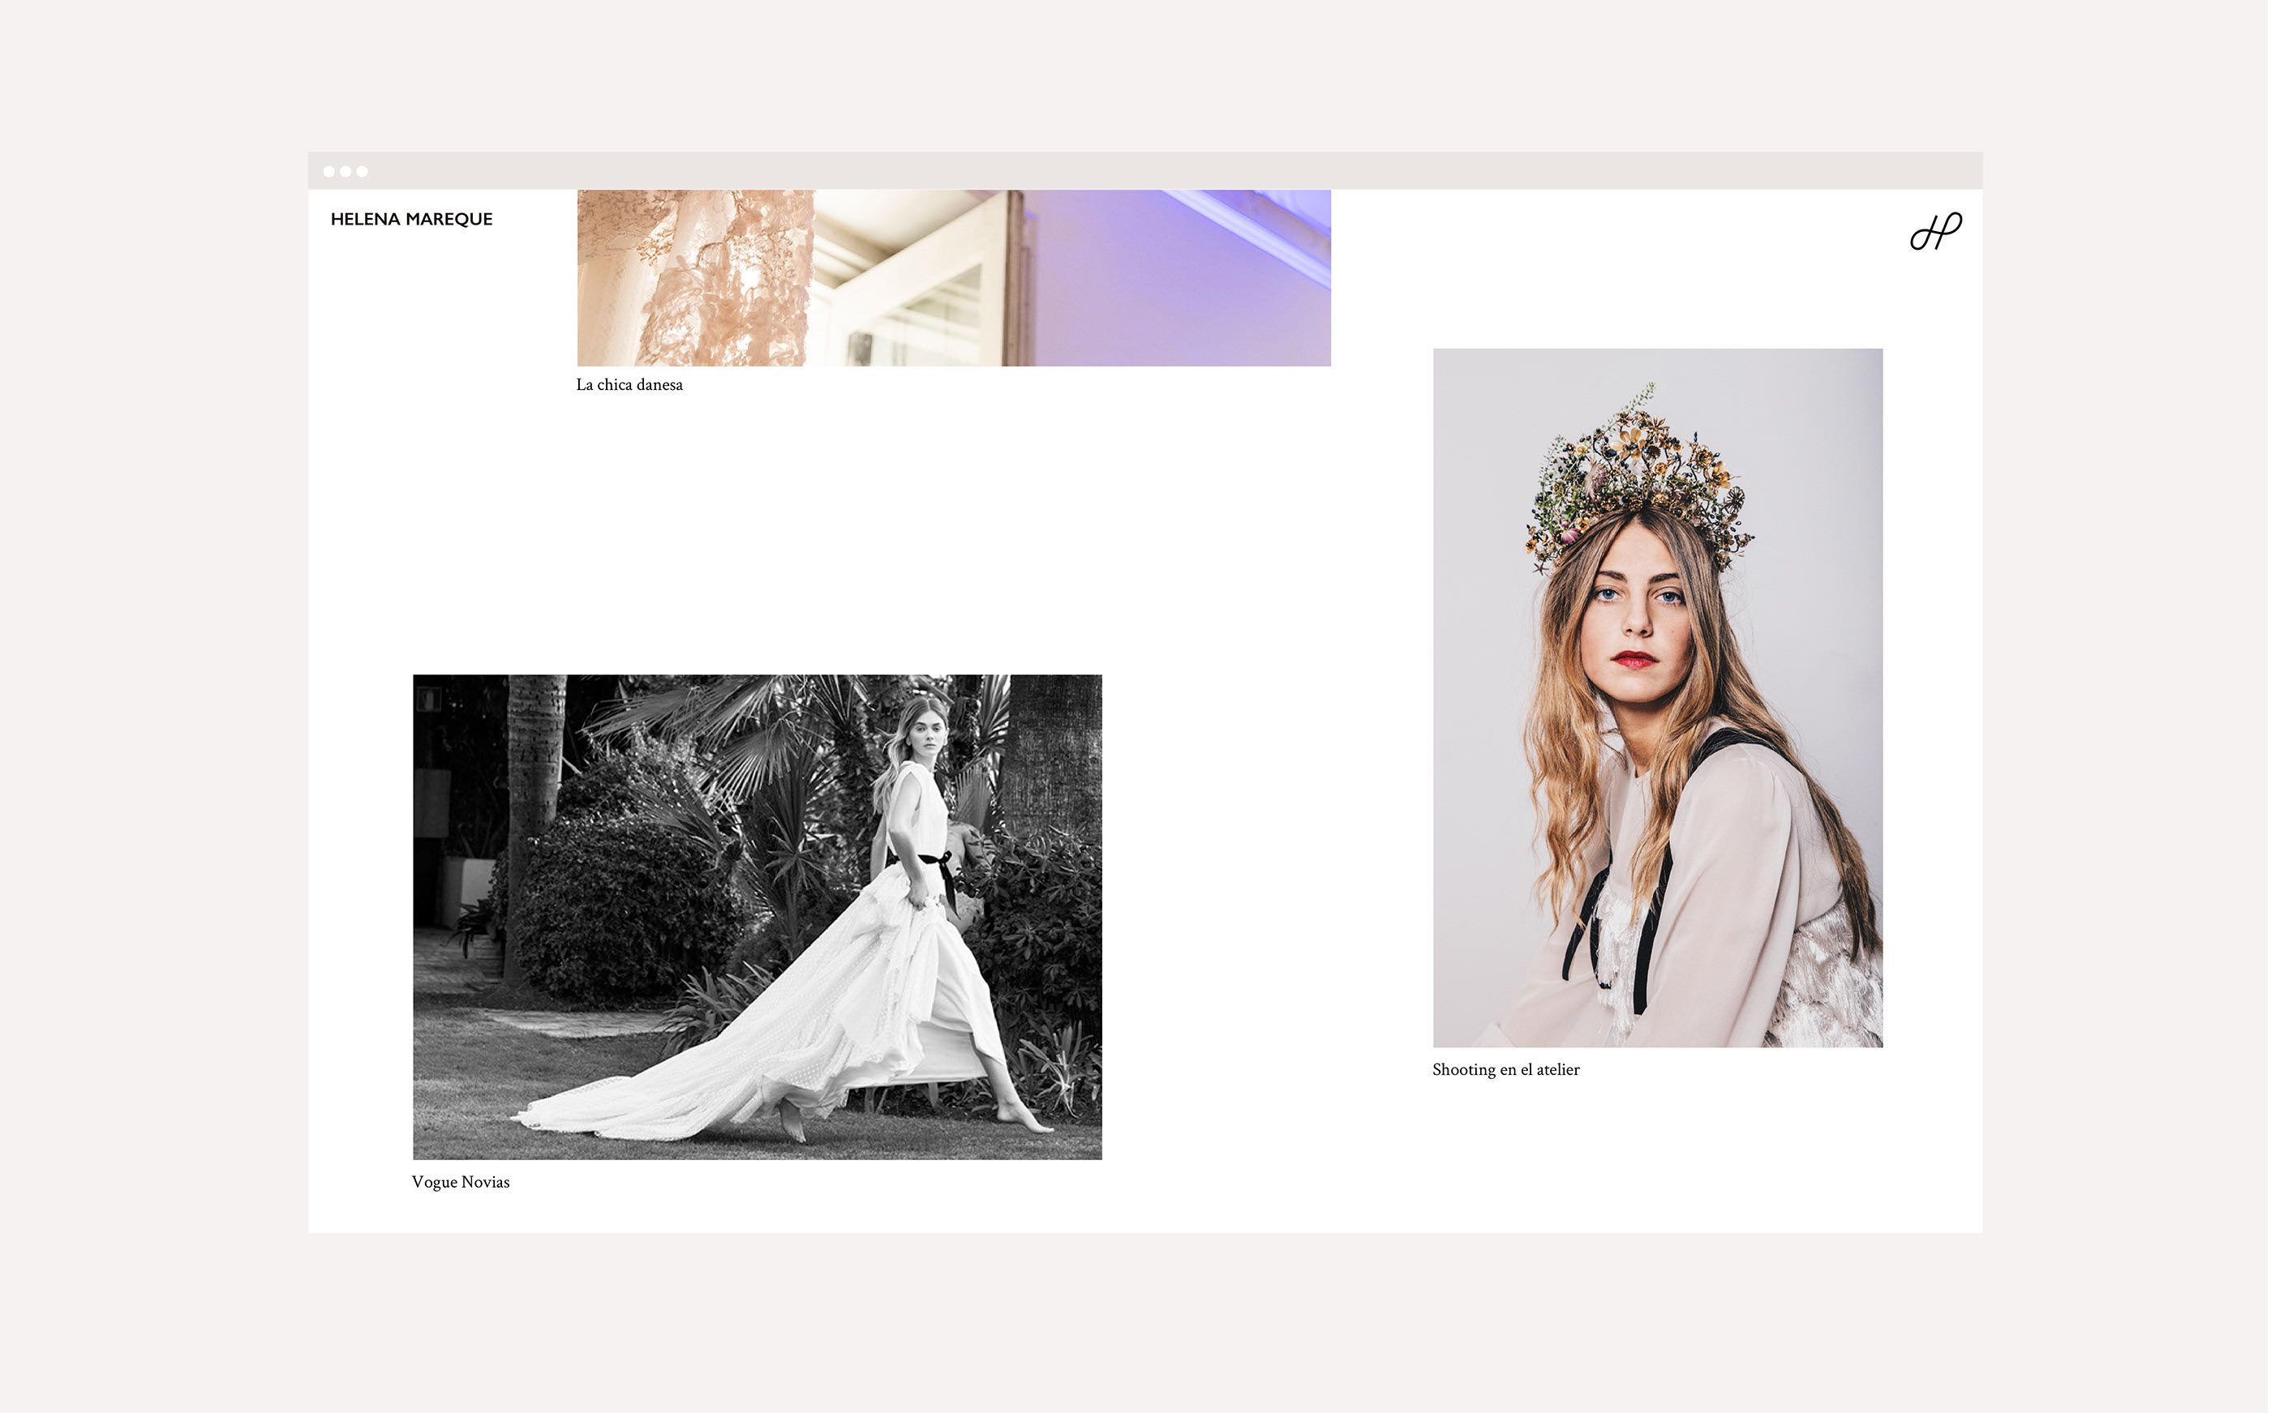Click the third window dot in browser bar
The height and width of the screenshot is (1413, 2271).
coord(363,172)
